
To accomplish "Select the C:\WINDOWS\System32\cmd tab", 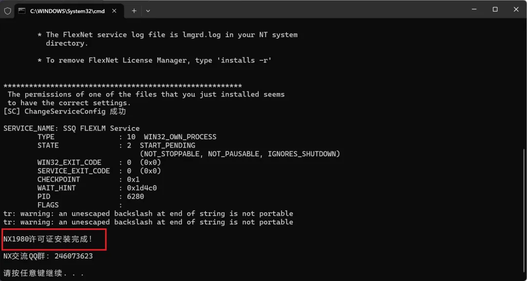I will click(x=67, y=11).
